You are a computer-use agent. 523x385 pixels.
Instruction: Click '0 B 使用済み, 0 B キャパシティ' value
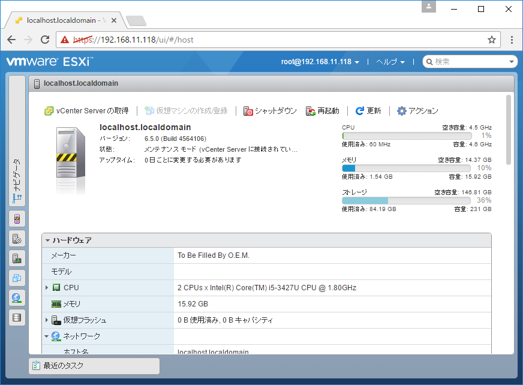[225, 320]
